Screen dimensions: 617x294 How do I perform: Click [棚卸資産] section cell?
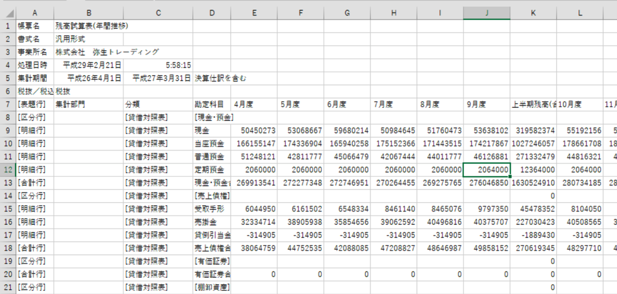[212, 287]
